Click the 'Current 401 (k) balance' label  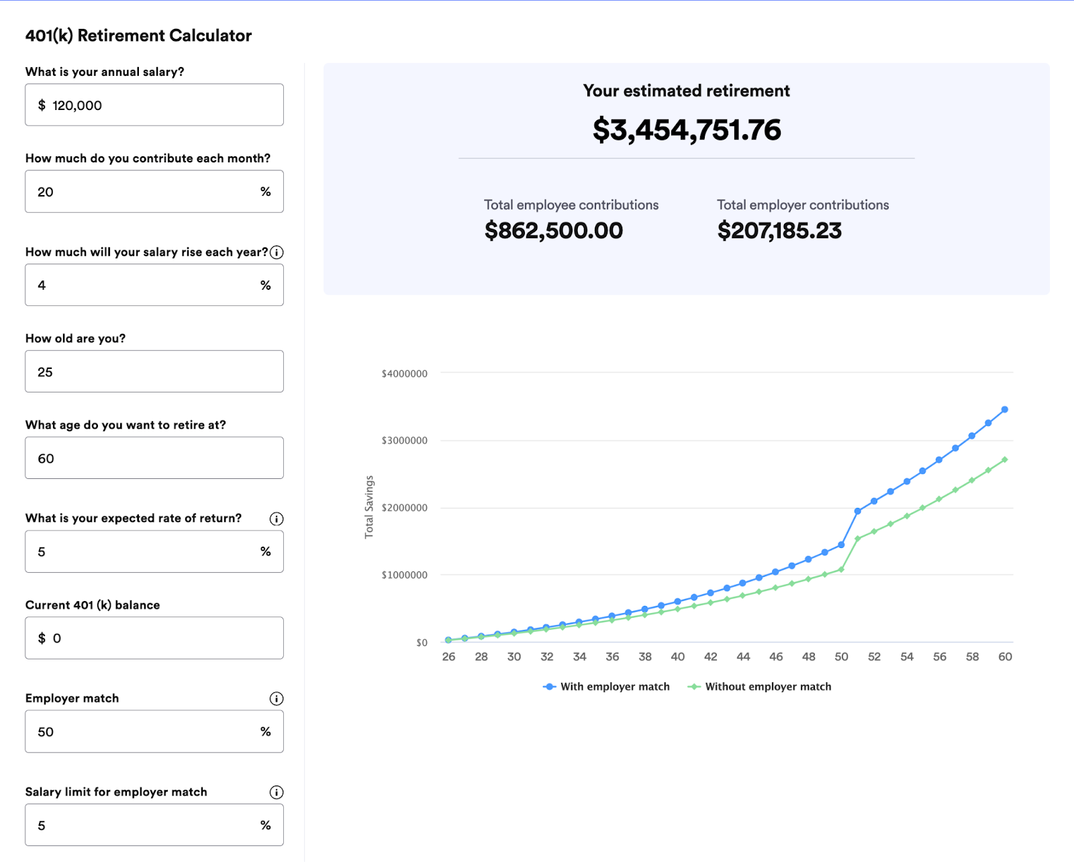[93, 605]
